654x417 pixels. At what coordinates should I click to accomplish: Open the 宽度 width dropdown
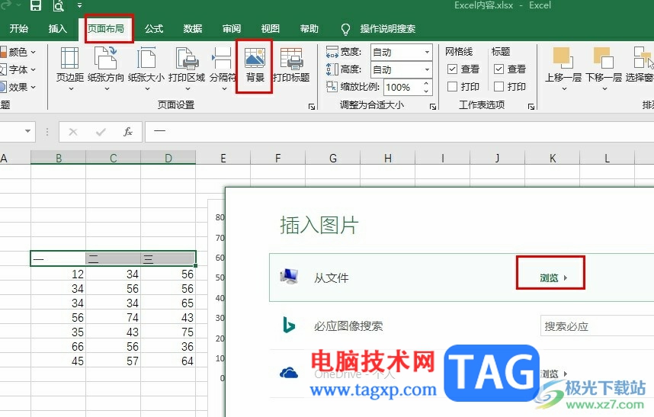pyautogui.click(x=427, y=52)
